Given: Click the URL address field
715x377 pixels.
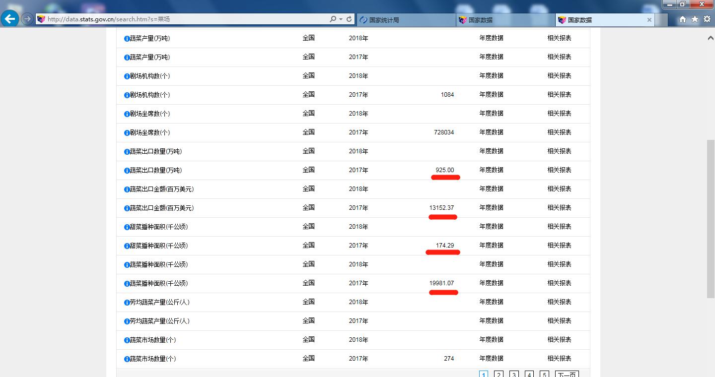Looking at the screenshot, I should [184, 19].
